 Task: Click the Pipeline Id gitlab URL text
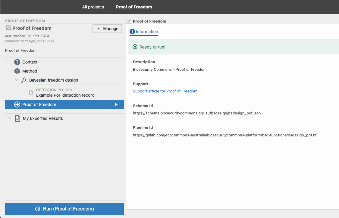(224, 135)
